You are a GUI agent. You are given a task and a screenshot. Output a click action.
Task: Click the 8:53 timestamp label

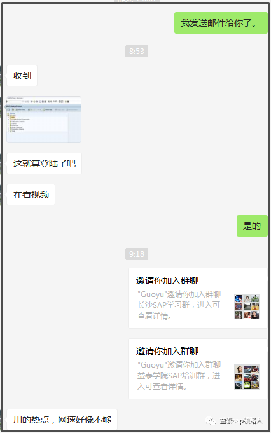[137, 51]
